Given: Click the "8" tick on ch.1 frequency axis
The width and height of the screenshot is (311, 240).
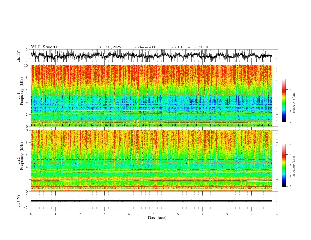Looking at the screenshot, I should (27, 78).
